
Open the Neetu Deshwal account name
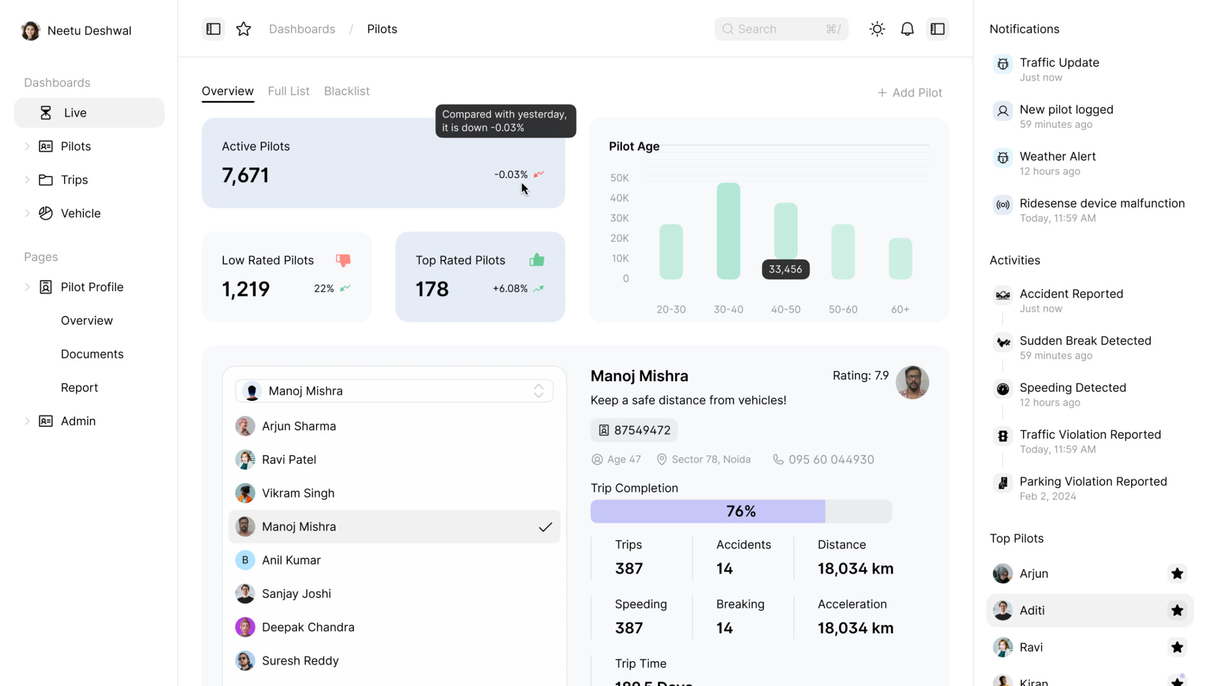[x=90, y=31]
